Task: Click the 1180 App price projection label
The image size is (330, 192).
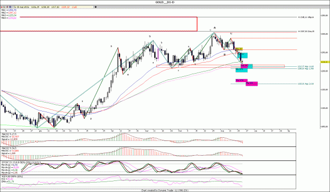Action: click(x=306, y=84)
